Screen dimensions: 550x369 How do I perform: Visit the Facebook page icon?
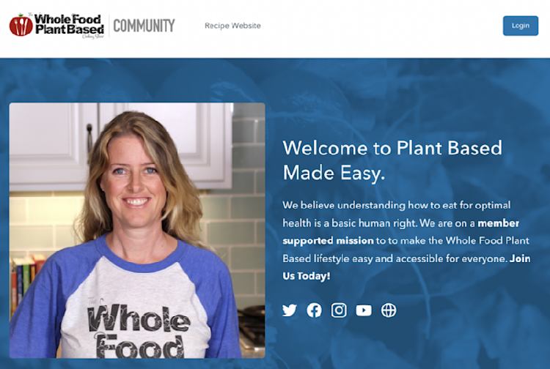(x=314, y=310)
